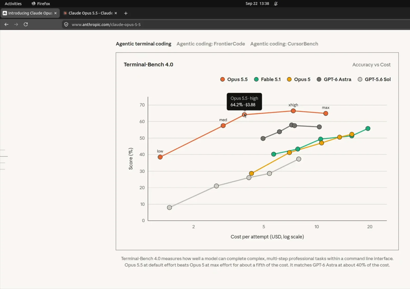Click the Firefox app menu in top bar
Screen dimensions: 410x289
tap(41, 4)
